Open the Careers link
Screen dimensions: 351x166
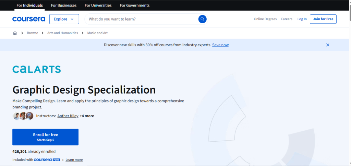coord(287,19)
